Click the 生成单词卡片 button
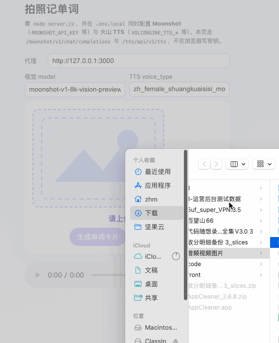The width and height of the screenshot is (279, 343). 98,237
